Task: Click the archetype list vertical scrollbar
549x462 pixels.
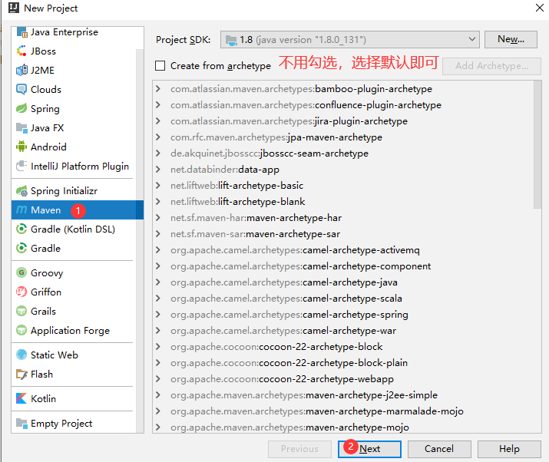Action: [x=537, y=144]
